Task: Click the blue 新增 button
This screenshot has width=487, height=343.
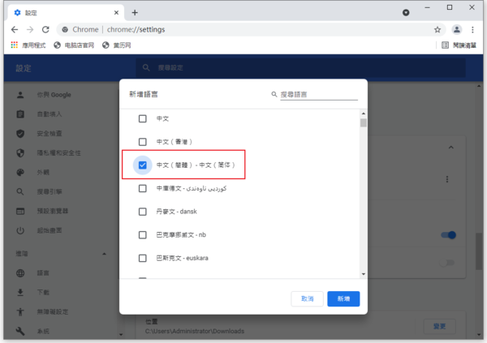Action: 343,298
